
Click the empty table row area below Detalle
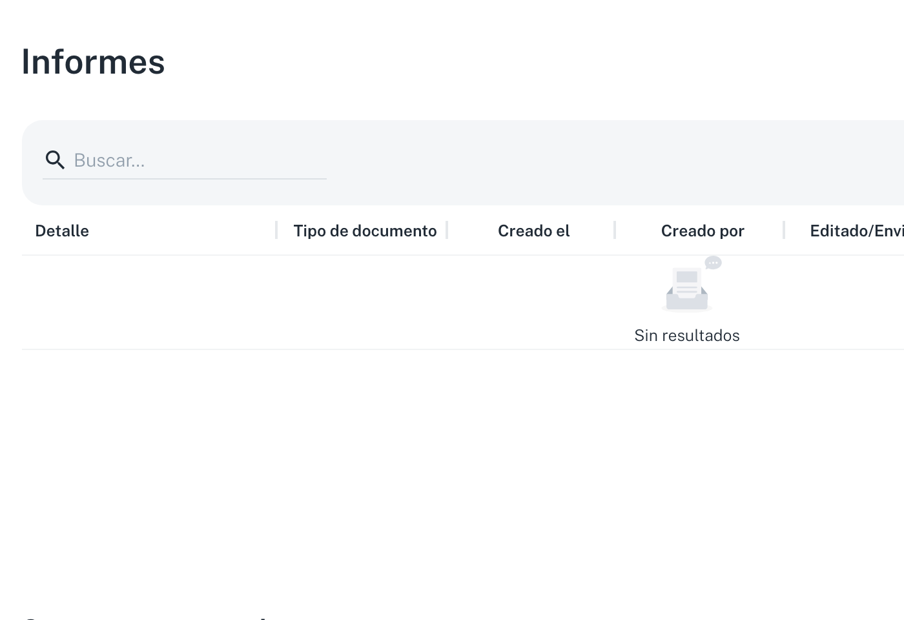pos(149,302)
